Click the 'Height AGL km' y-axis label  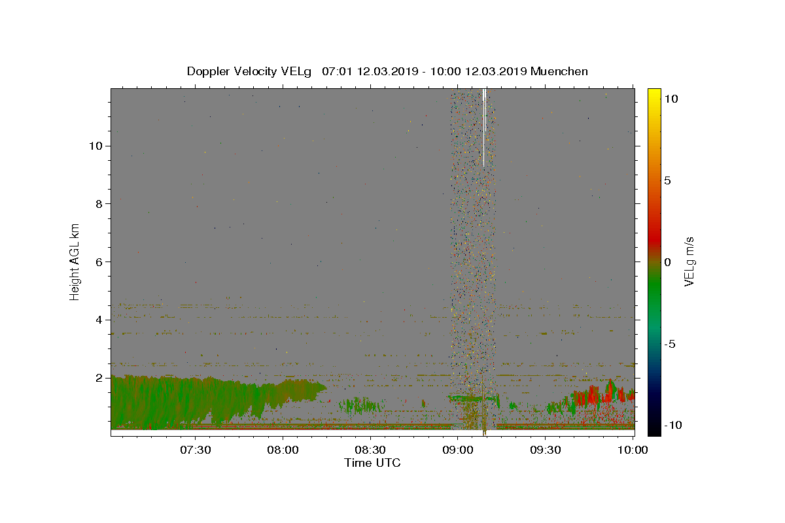coord(75,261)
